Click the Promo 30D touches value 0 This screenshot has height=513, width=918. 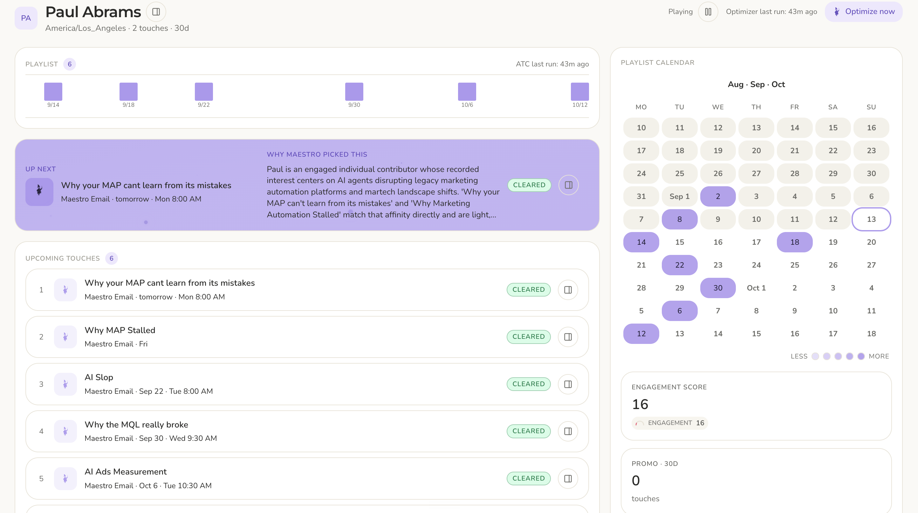pos(636,481)
